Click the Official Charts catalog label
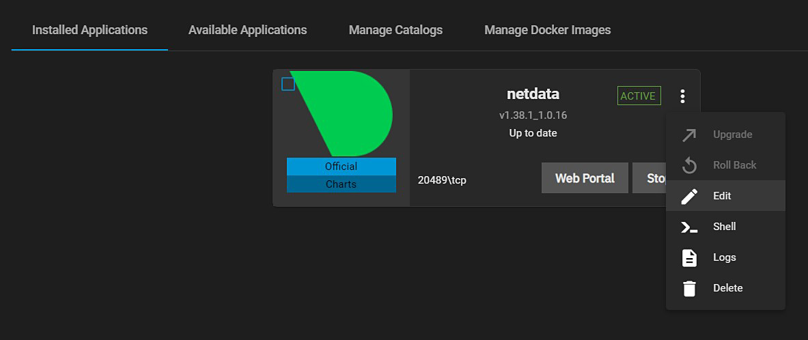Viewport: 808px width, 340px height. click(x=341, y=175)
